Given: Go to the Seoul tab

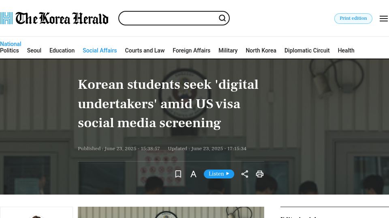Looking at the screenshot, I should [x=34, y=50].
